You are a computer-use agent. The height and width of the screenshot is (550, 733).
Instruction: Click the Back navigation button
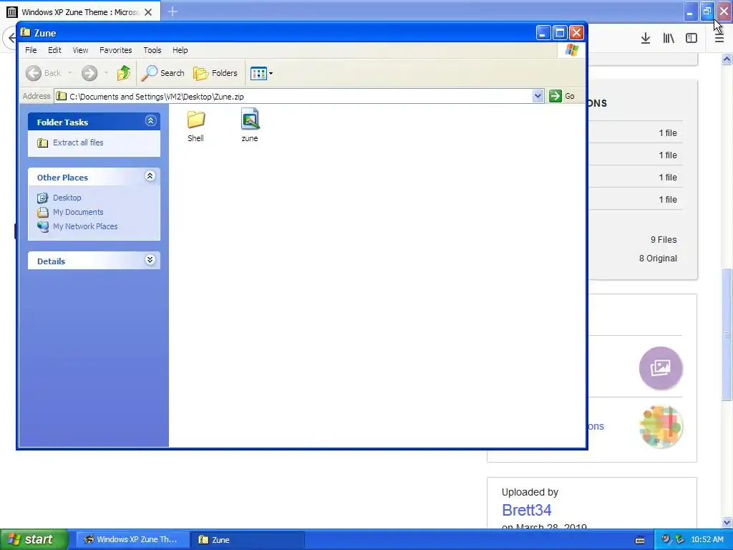click(x=44, y=73)
